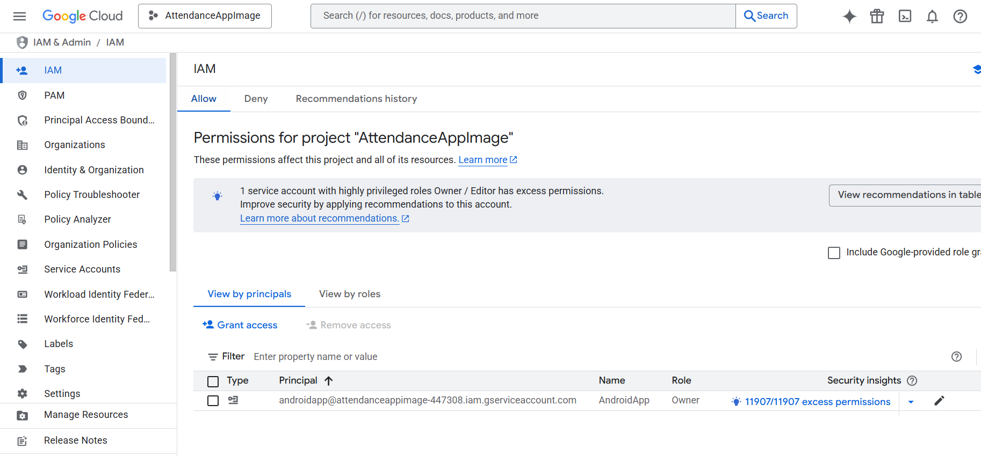This screenshot has width=981, height=456.
Task: Click the androidapp service account email
Action: (x=428, y=400)
